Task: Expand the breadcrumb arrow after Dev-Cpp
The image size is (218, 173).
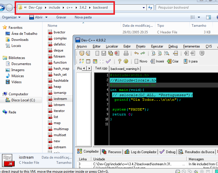Action: coord(46,7)
